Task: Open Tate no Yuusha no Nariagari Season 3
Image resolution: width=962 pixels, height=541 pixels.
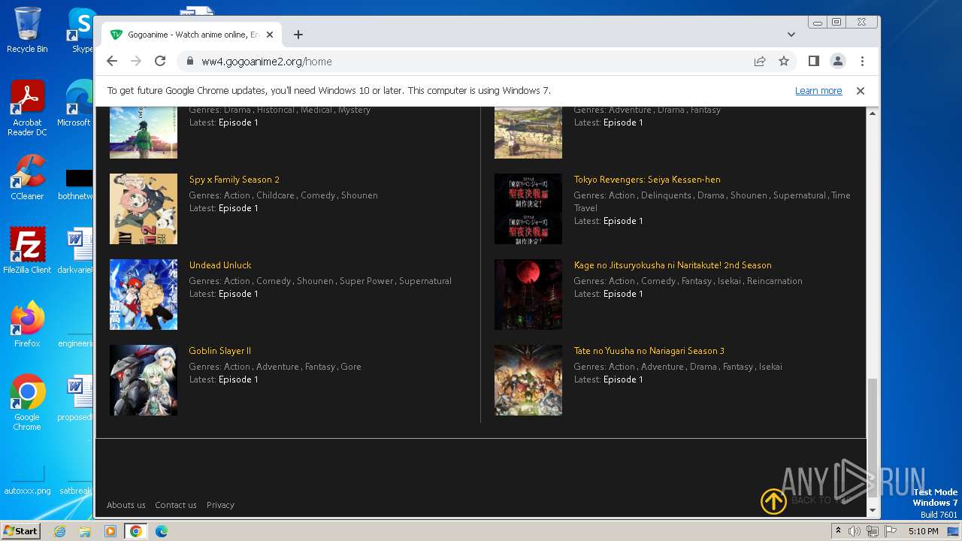Action: click(649, 351)
